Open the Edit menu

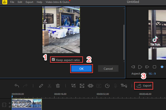click(20, 2)
